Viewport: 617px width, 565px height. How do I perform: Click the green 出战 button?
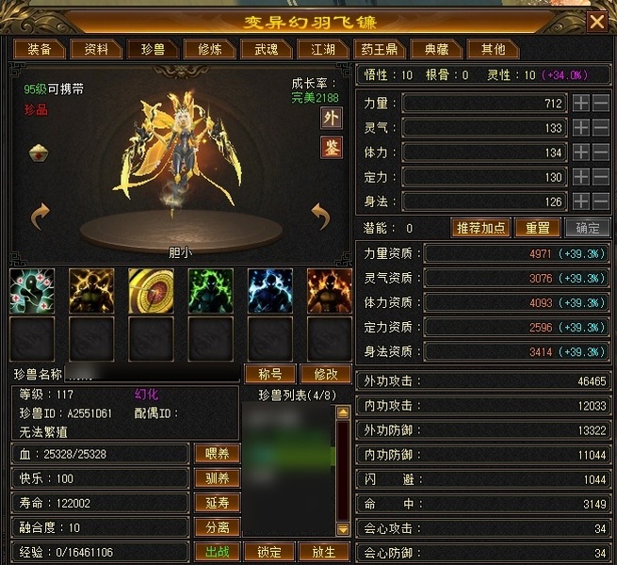pyautogui.click(x=218, y=552)
